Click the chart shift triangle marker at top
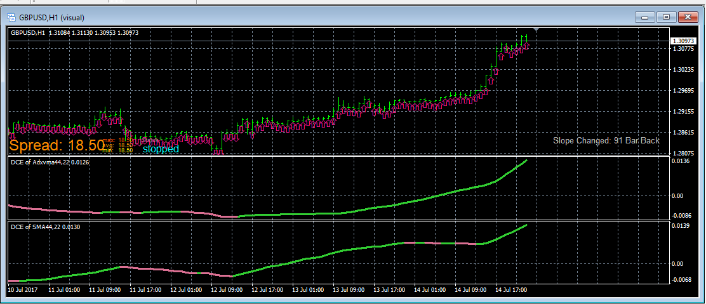This screenshot has height=304, width=706. tap(536, 30)
